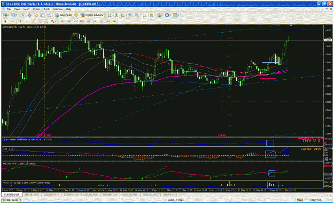Switch chart to bar chart
The height and width of the screenshot is (203, 334).
(110, 15)
